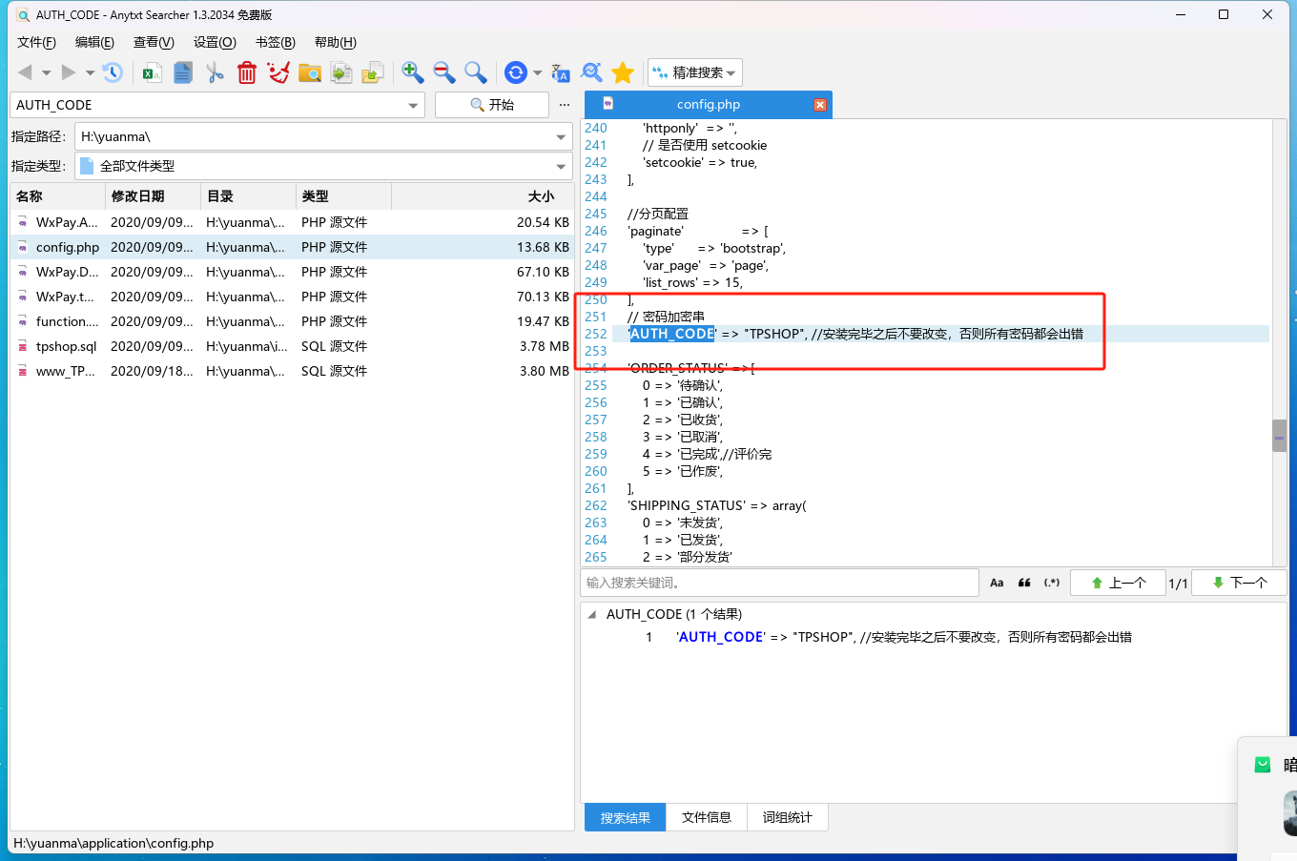Click the blue refresh index icon
1297x861 pixels.
[515, 72]
